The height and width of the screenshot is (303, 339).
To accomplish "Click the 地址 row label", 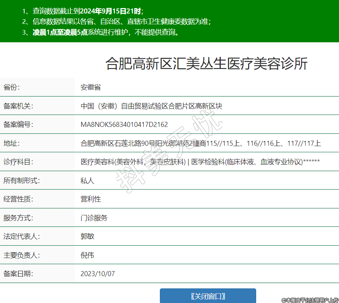I will point(11,143).
